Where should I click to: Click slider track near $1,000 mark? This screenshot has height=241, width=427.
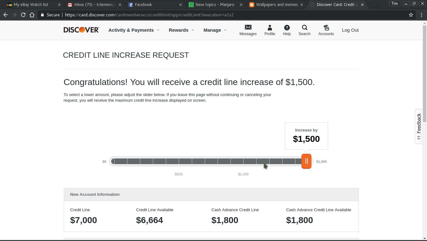click(243, 161)
